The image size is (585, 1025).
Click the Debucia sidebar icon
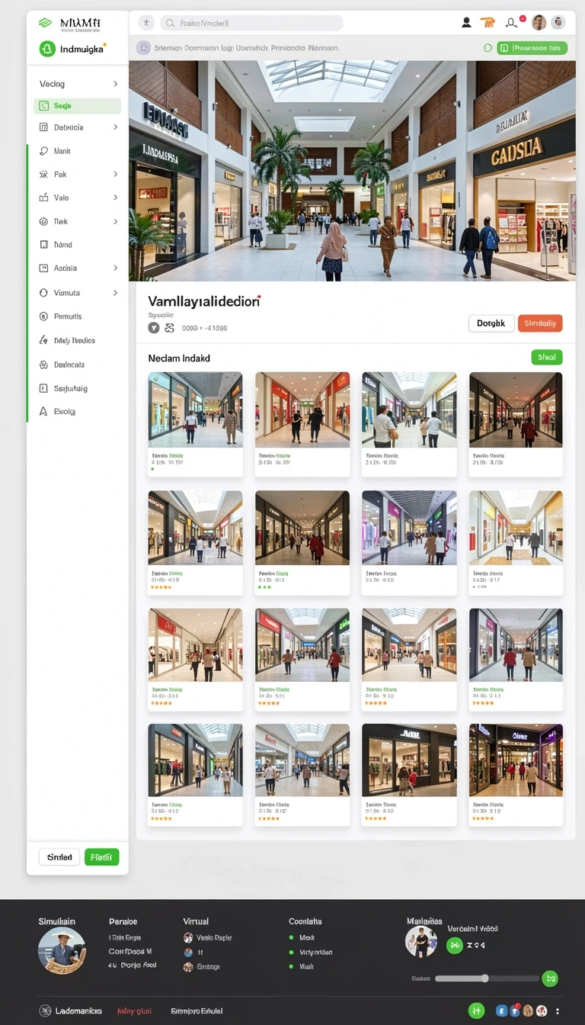click(43, 127)
